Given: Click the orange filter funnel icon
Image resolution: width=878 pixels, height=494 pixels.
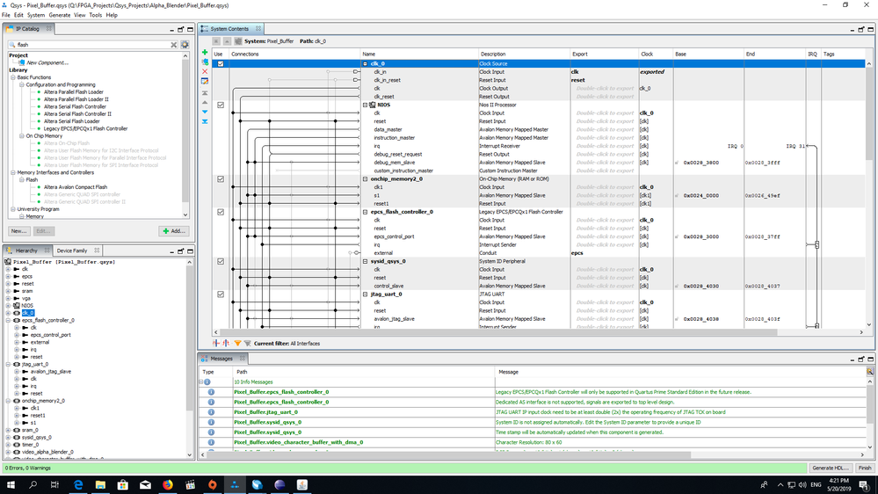Looking at the screenshot, I should [x=236, y=344].
